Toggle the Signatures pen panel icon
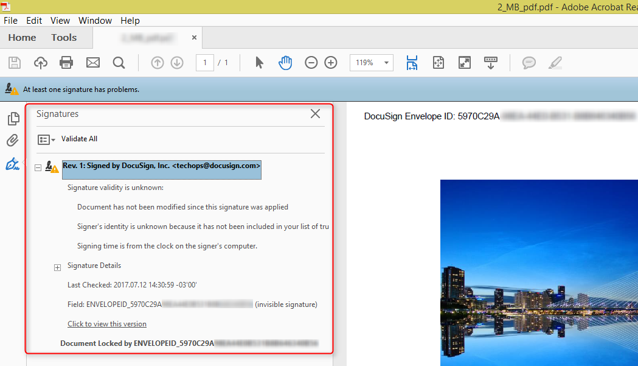 pyautogui.click(x=13, y=164)
